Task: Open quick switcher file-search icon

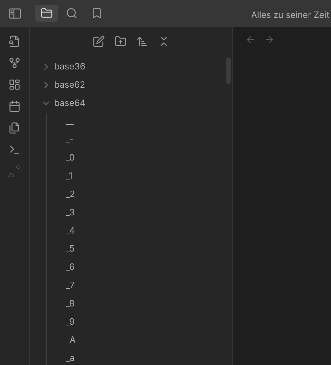Action: (15, 41)
